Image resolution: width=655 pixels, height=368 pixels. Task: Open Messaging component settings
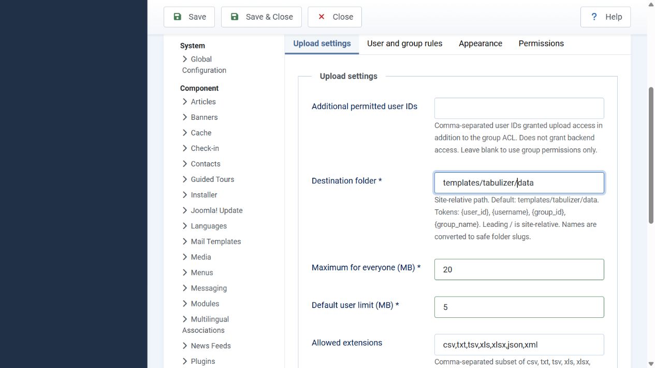(x=205, y=288)
